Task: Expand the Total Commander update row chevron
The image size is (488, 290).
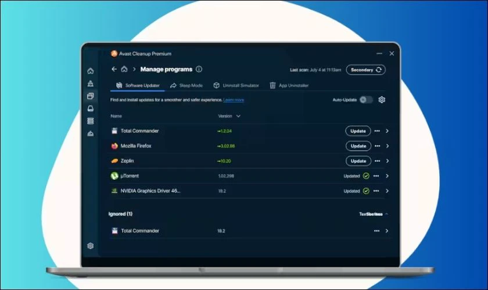Action: [x=387, y=131]
